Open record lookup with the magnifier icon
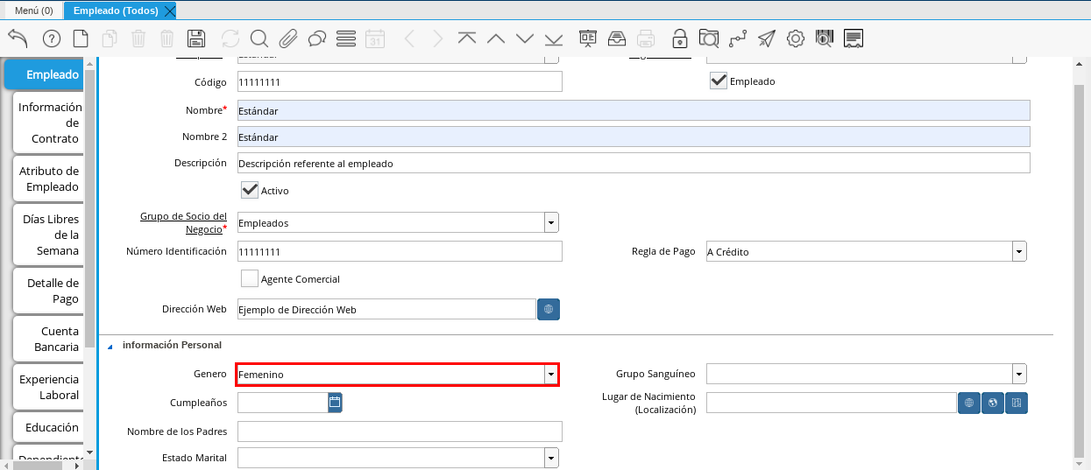 coord(259,39)
